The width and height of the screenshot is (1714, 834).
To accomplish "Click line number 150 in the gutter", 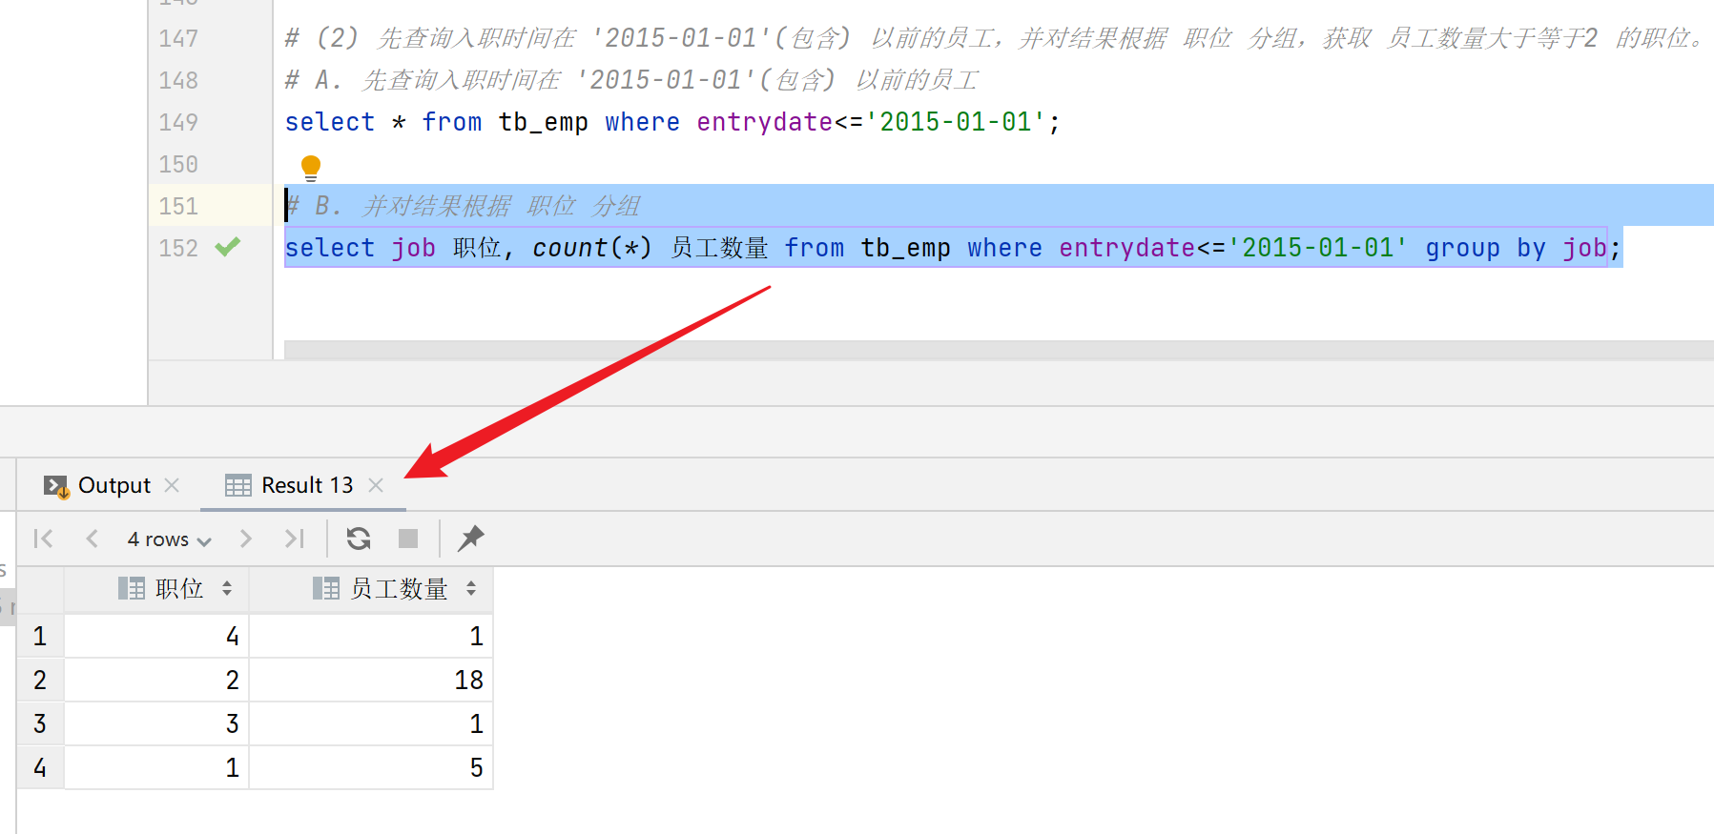I will coord(178,164).
